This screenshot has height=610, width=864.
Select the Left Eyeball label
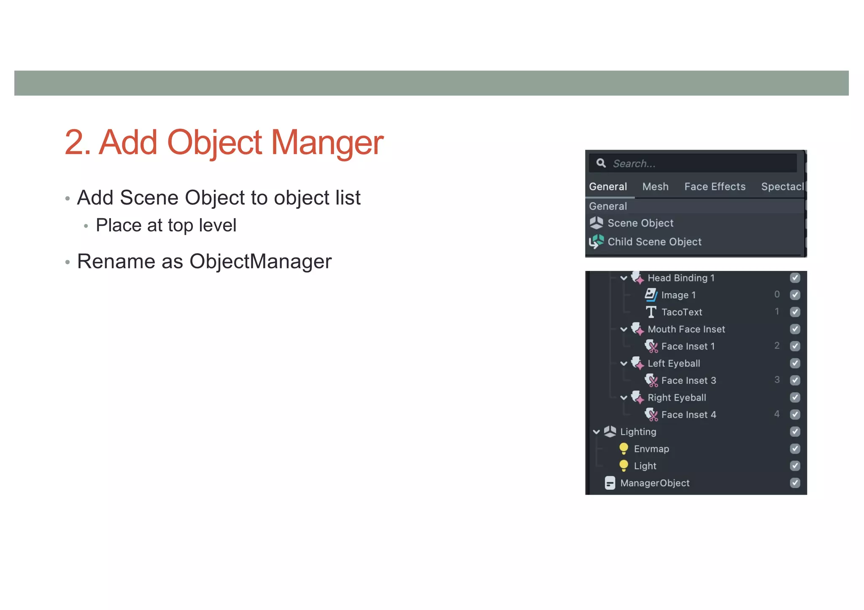674,363
